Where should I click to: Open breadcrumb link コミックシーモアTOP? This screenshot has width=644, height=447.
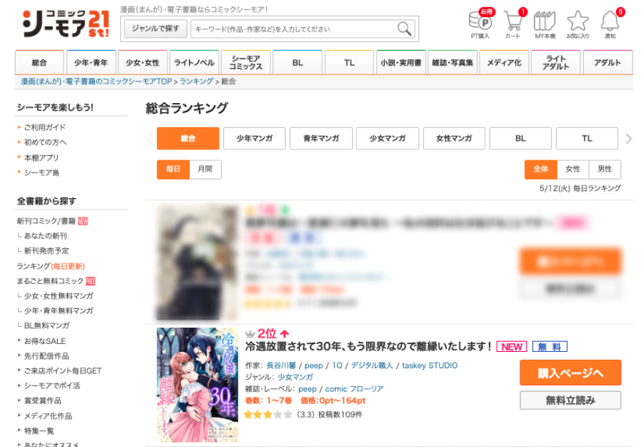pyautogui.click(x=97, y=82)
